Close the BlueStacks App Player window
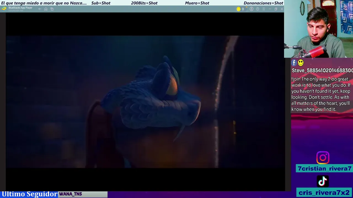 point(282,9)
